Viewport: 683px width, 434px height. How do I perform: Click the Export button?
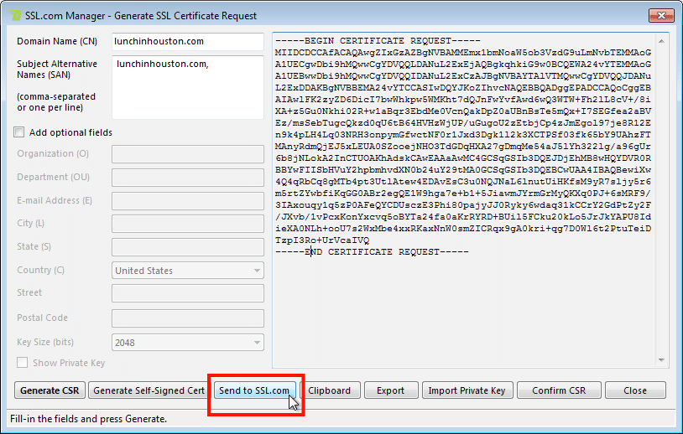point(390,390)
